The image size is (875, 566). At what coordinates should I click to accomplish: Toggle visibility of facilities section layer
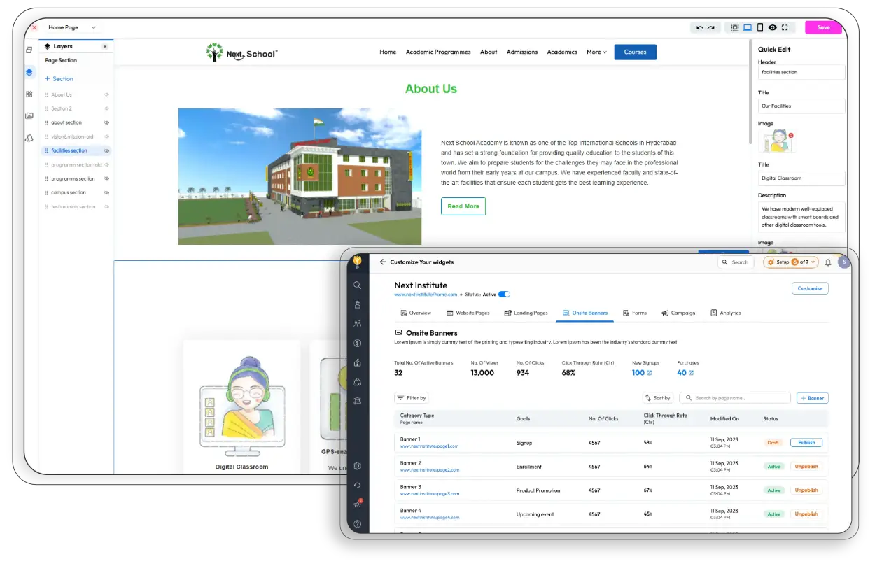tap(107, 150)
